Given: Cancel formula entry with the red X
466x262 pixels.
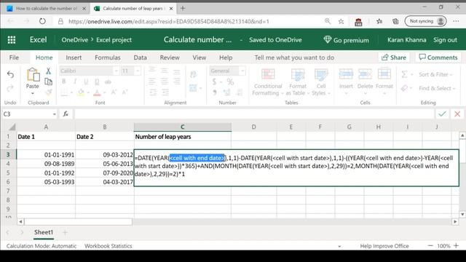Looking at the screenshot, I should (457, 114).
